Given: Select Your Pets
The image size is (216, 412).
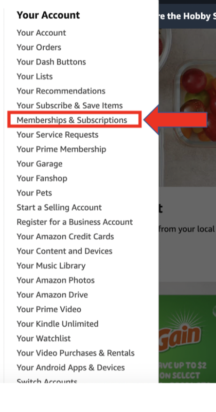Looking at the screenshot, I should click(x=34, y=193).
